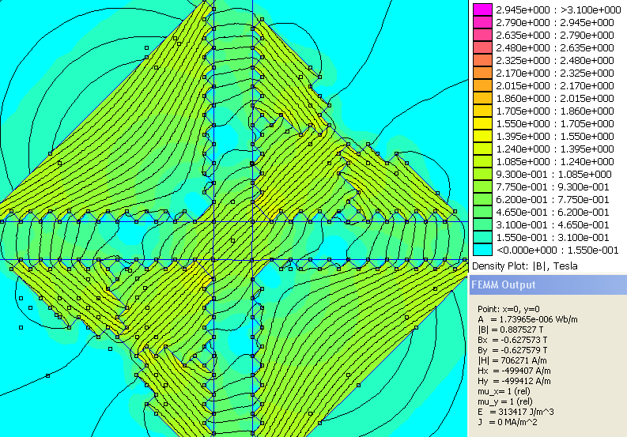Image resolution: width=627 pixels, height=437 pixels.
Task: Click swatch for range 9.300e-001 : 1.085e+000
Action: 482,175
